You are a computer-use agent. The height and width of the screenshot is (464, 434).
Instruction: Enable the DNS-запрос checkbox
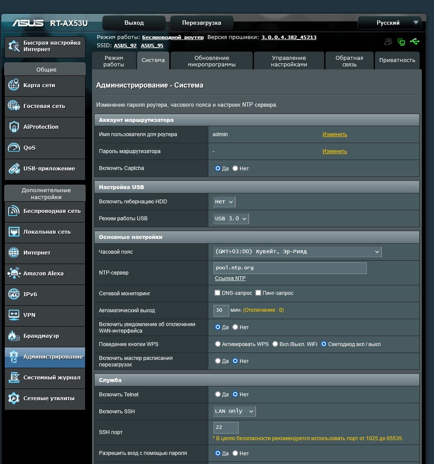pos(217,293)
